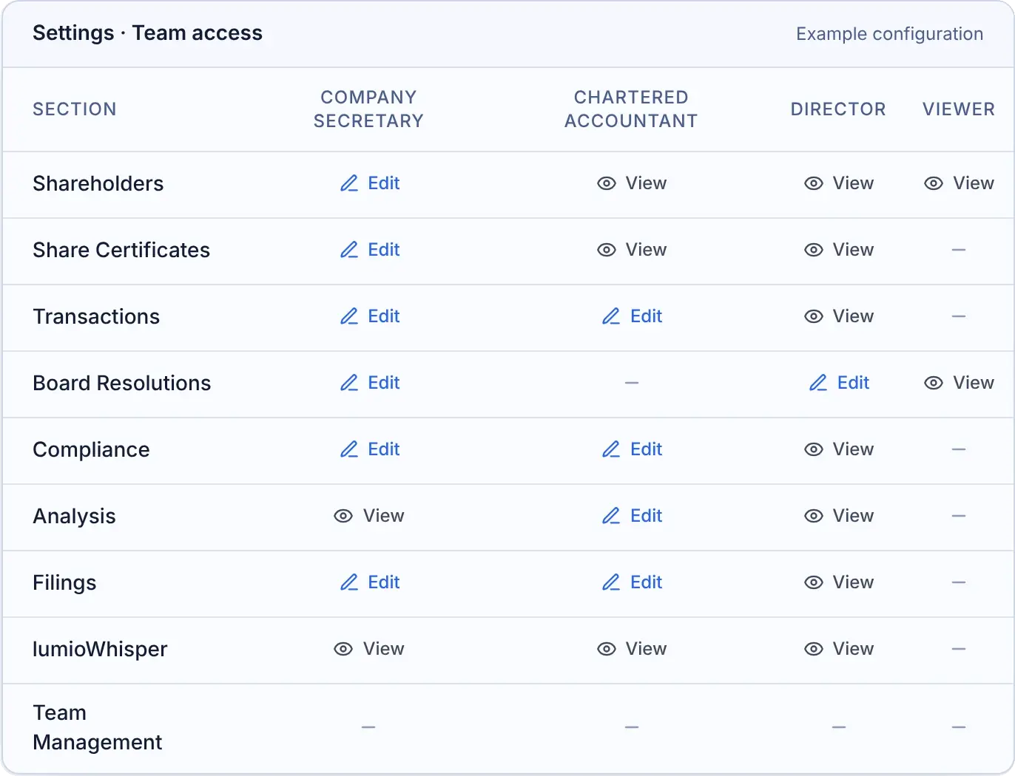The image size is (1015, 776).
Task: Click Edit text for Transactions Company Secretary
Action: coord(384,316)
